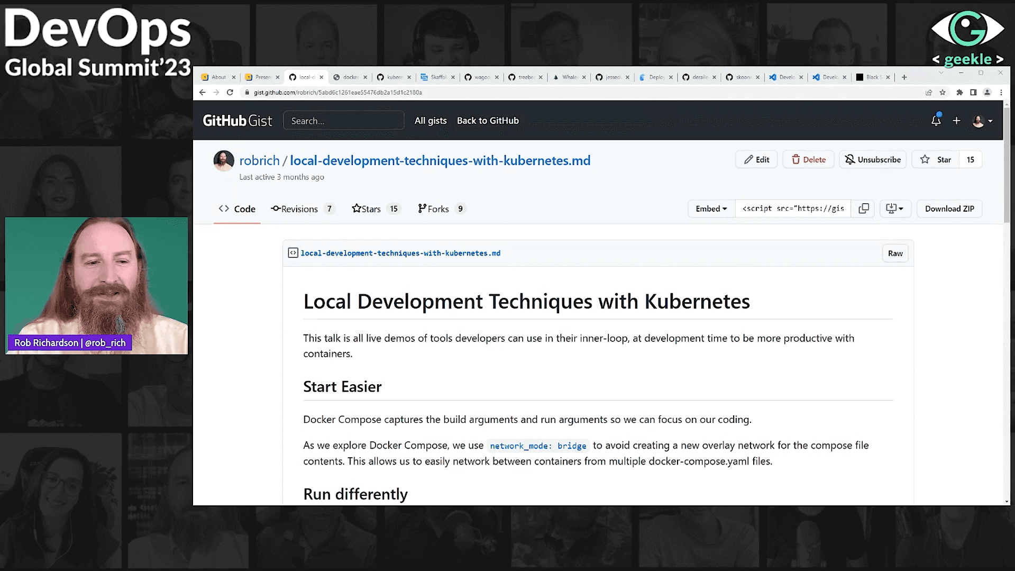Screen dimensions: 1015x571
Task: Click the share page icon in address bar
Action: tap(928, 92)
